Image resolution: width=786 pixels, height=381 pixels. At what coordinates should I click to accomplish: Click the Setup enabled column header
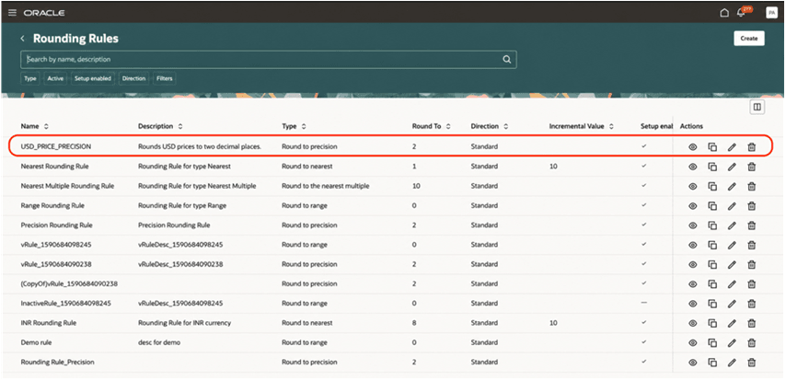(656, 126)
